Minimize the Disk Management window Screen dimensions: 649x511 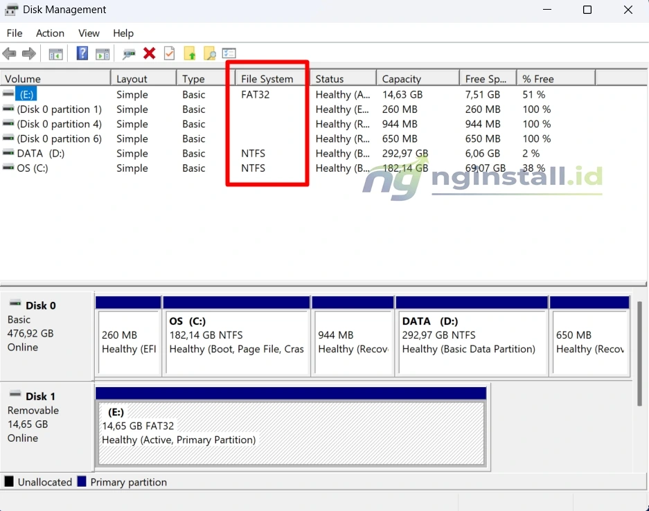(x=547, y=10)
